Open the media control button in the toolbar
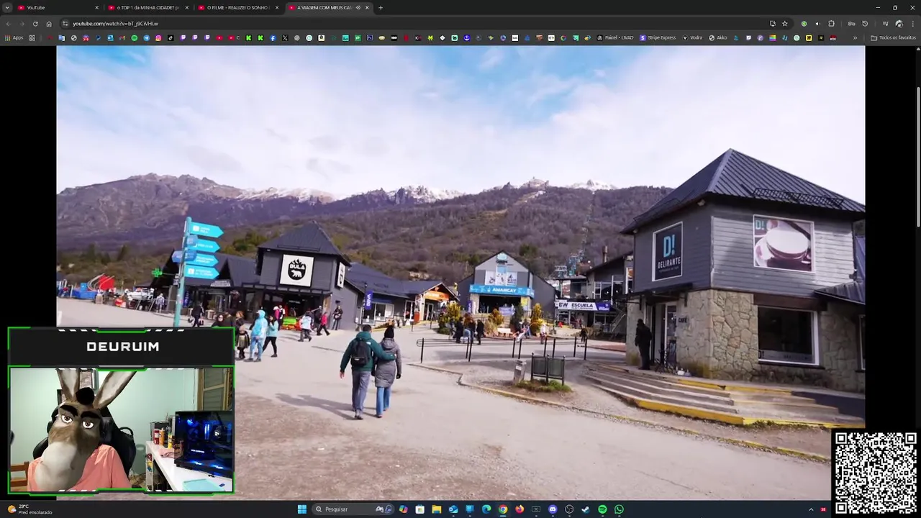Screen dimensions: 921x518 click(886, 24)
